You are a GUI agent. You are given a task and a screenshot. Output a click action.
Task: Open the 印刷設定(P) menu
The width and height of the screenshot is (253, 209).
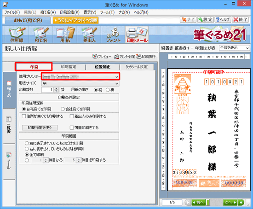click(69, 12)
